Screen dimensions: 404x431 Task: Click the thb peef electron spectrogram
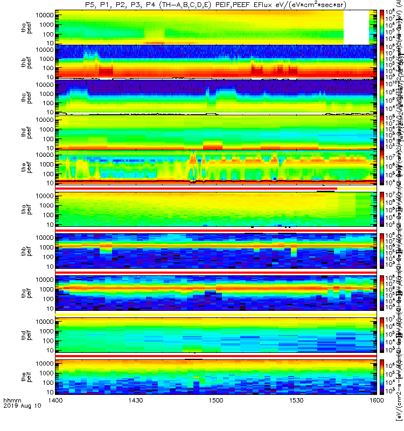pyautogui.click(x=216, y=62)
